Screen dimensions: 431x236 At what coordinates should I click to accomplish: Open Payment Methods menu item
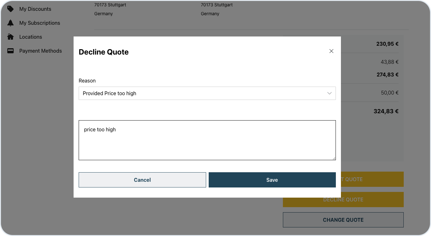(40, 51)
